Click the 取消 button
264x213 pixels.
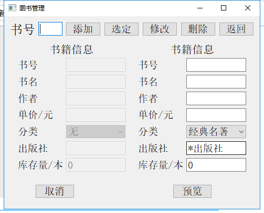click(x=55, y=191)
